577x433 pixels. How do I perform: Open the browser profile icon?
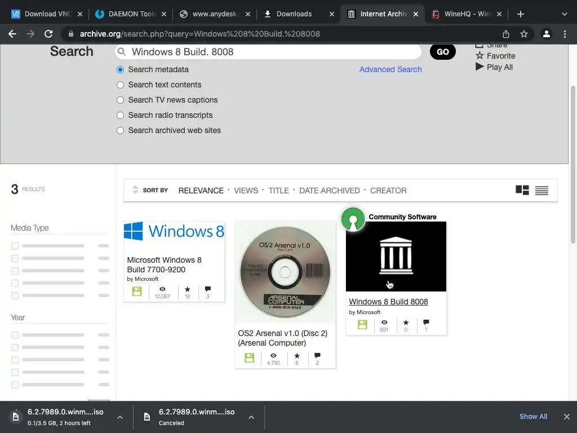[x=547, y=34]
